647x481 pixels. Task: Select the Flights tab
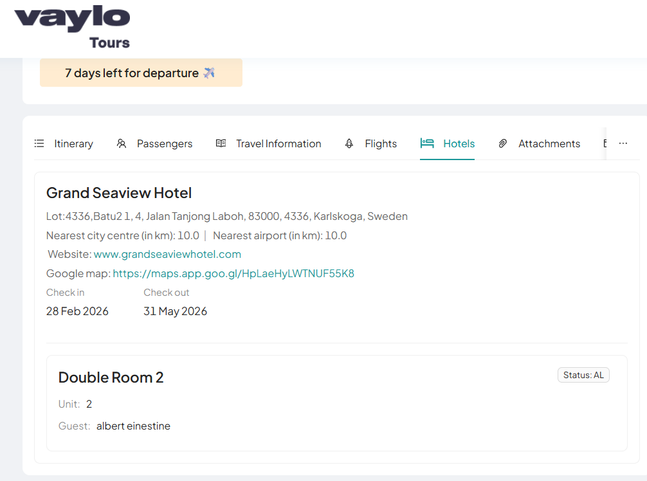point(380,143)
